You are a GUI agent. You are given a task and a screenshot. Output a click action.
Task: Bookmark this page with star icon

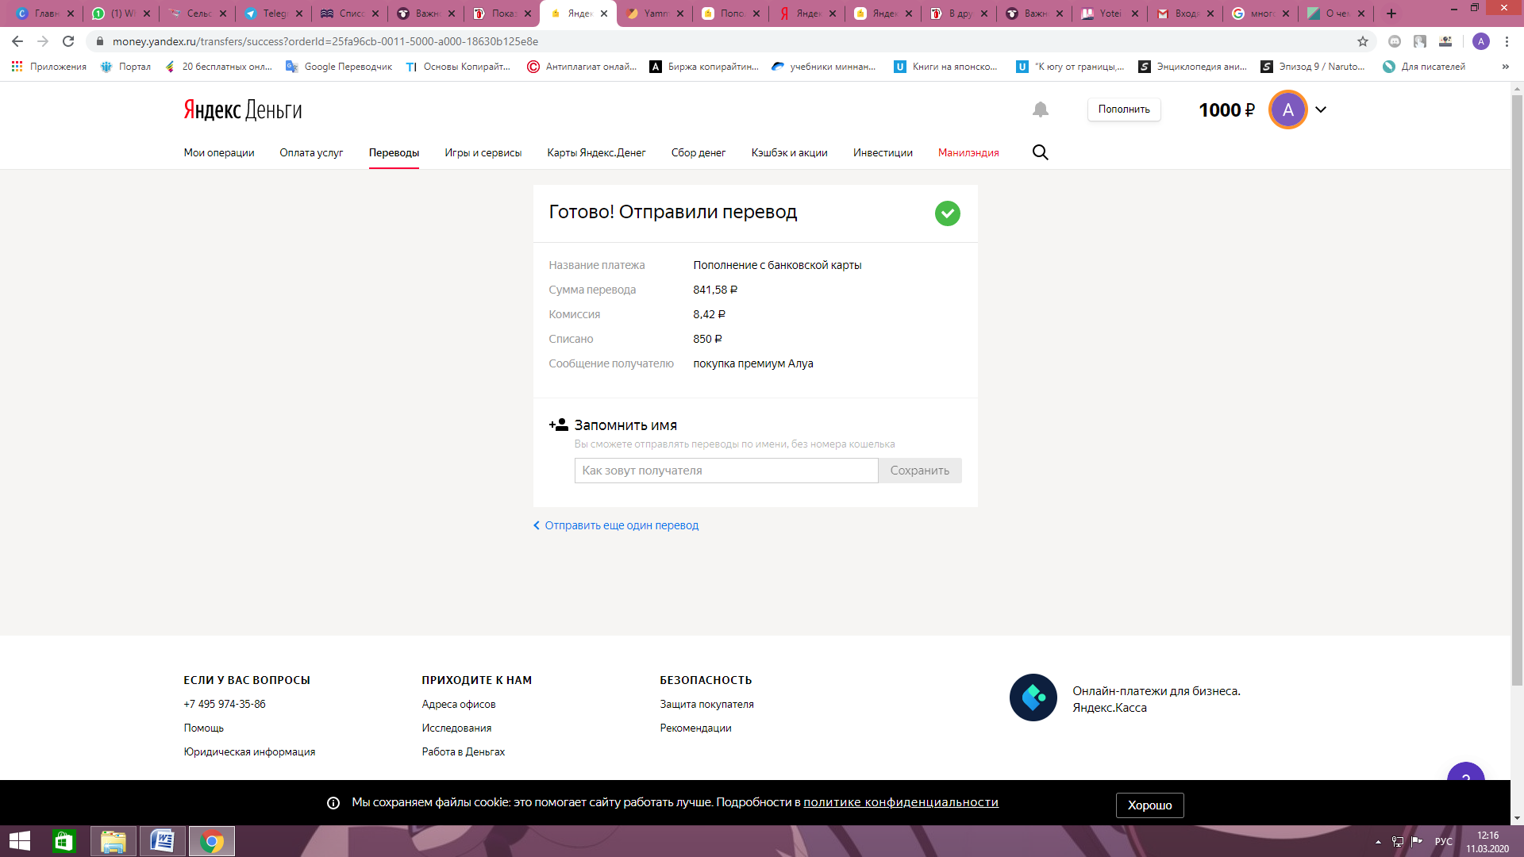point(1362,41)
